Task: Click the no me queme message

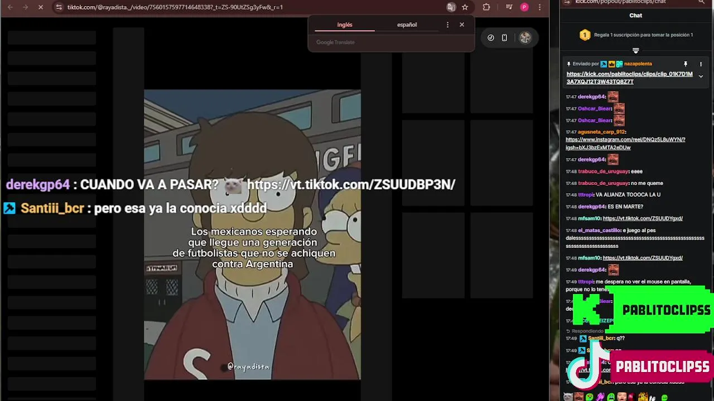Action: [647, 183]
